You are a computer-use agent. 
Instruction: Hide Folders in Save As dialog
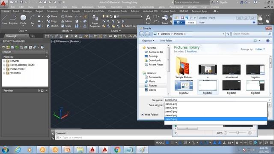click(x=150, y=115)
